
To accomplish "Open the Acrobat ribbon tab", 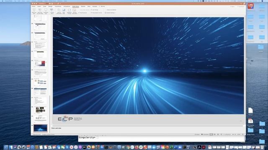I will [95, 7].
